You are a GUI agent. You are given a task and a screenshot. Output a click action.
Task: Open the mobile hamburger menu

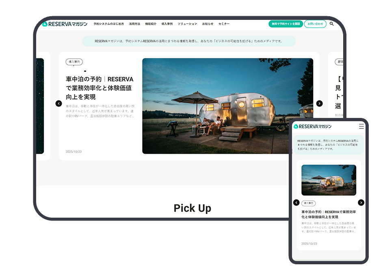(x=361, y=126)
